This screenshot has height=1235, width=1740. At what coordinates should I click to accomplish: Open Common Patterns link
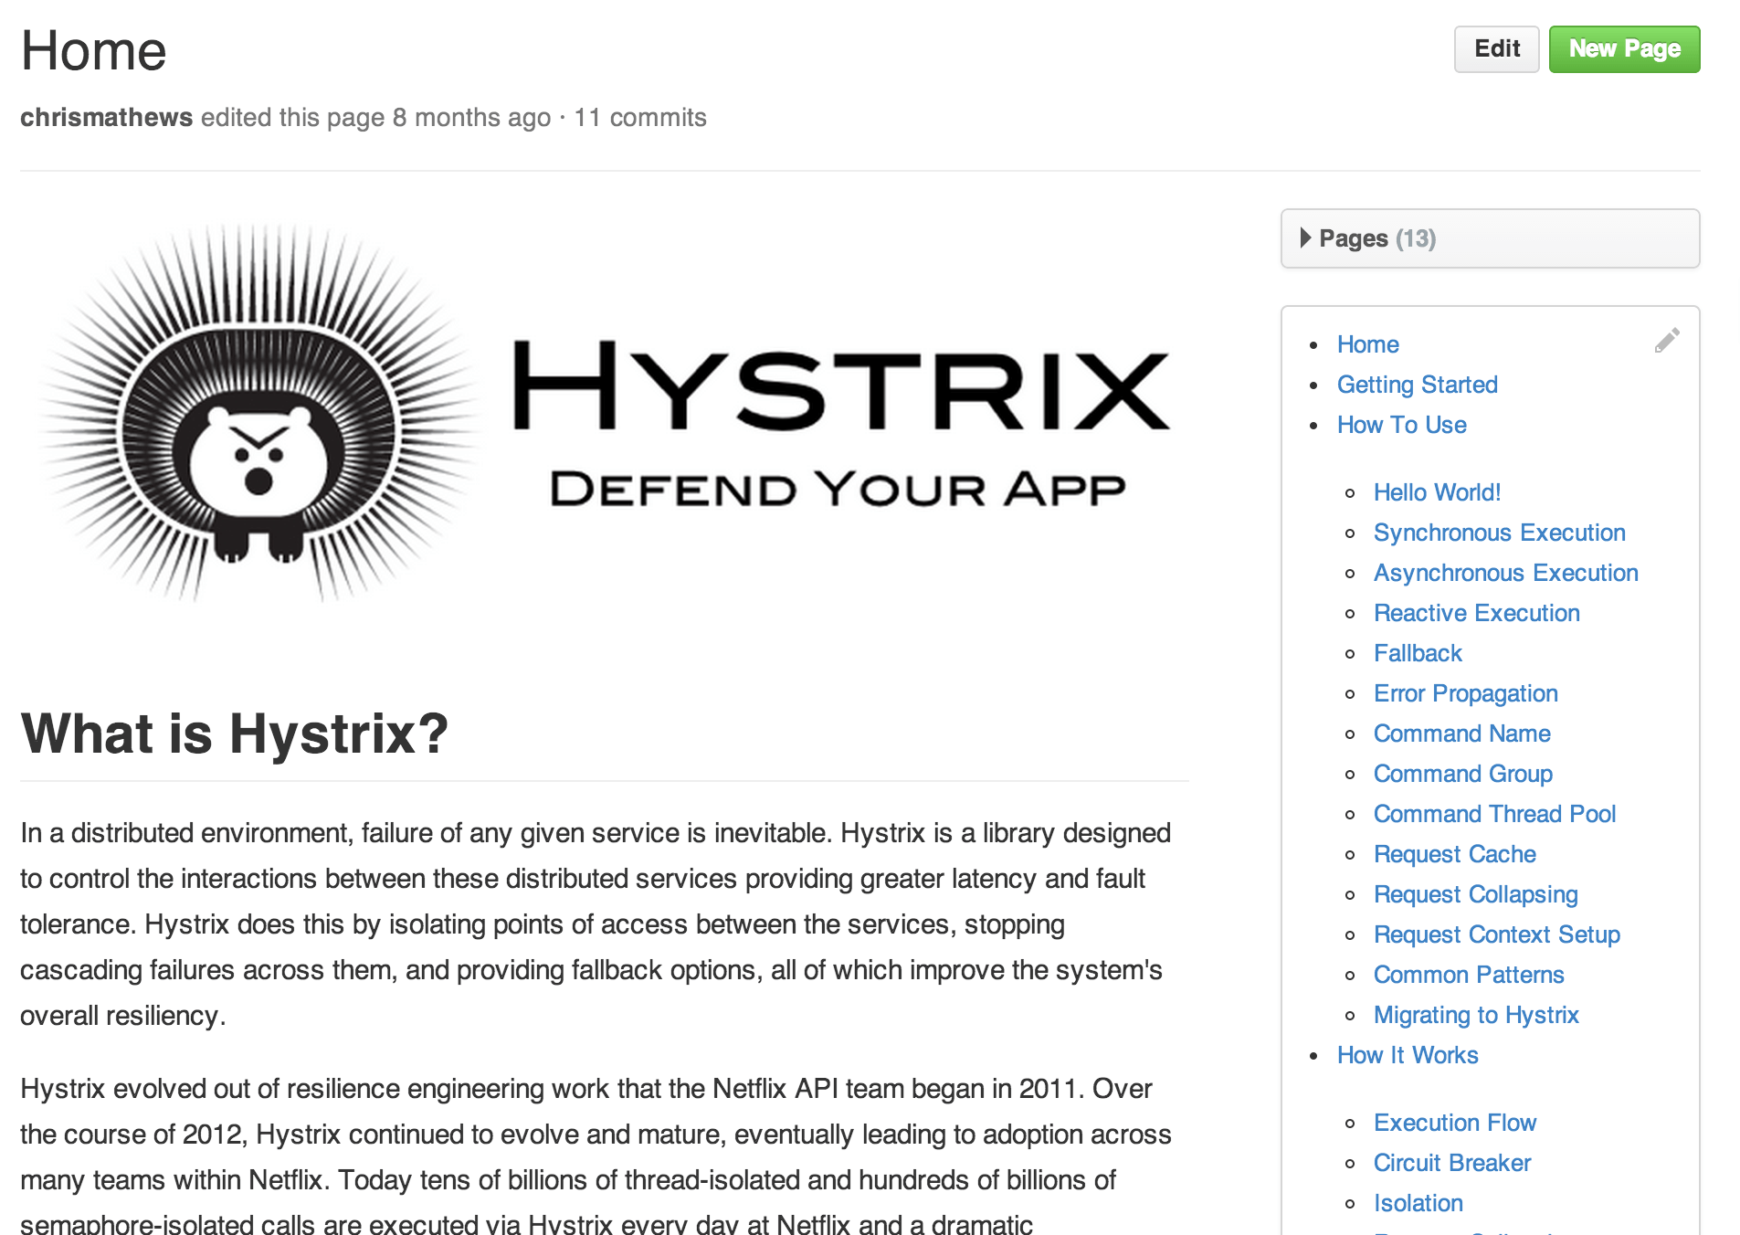(1469, 975)
